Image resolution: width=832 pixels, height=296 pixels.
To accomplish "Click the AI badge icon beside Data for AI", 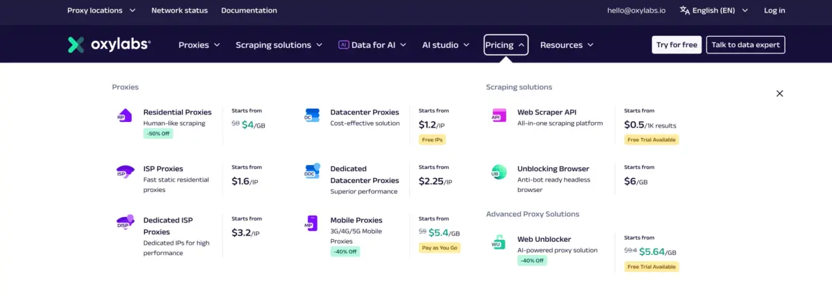I will pos(343,44).
